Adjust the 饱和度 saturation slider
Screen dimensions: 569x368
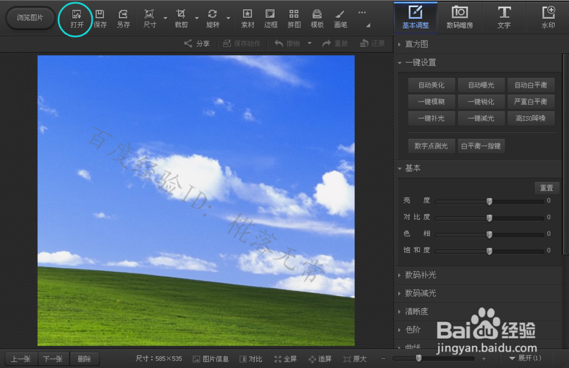[x=489, y=251]
